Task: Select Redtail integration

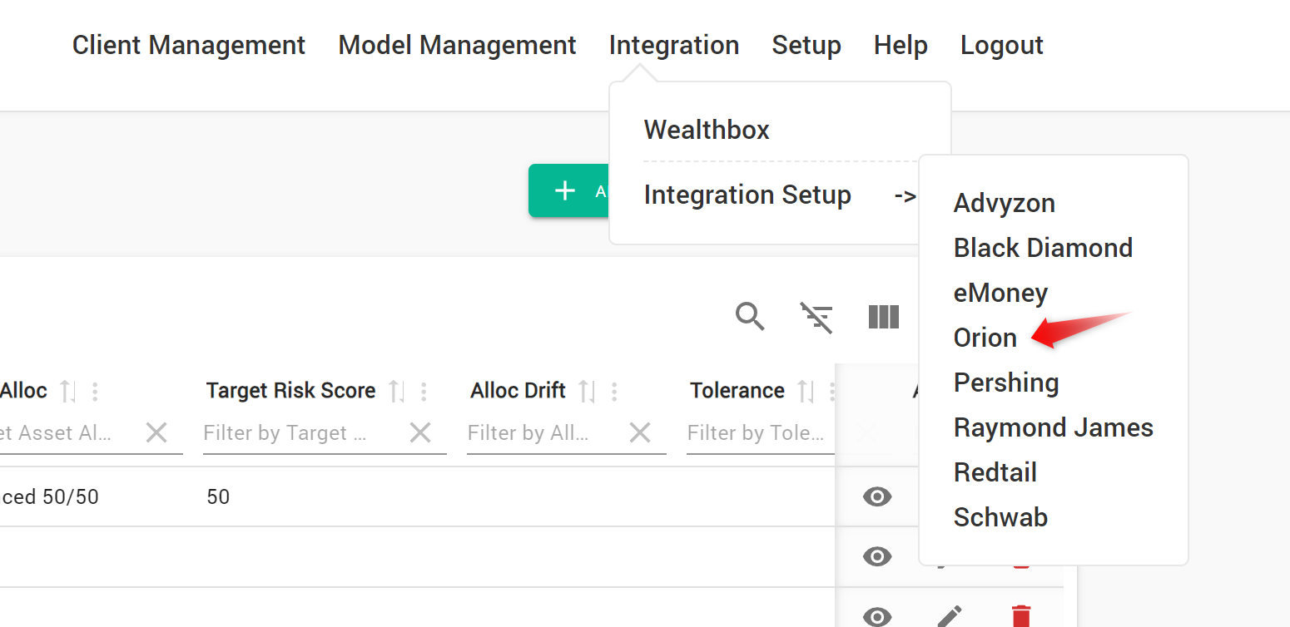Action: click(995, 472)
